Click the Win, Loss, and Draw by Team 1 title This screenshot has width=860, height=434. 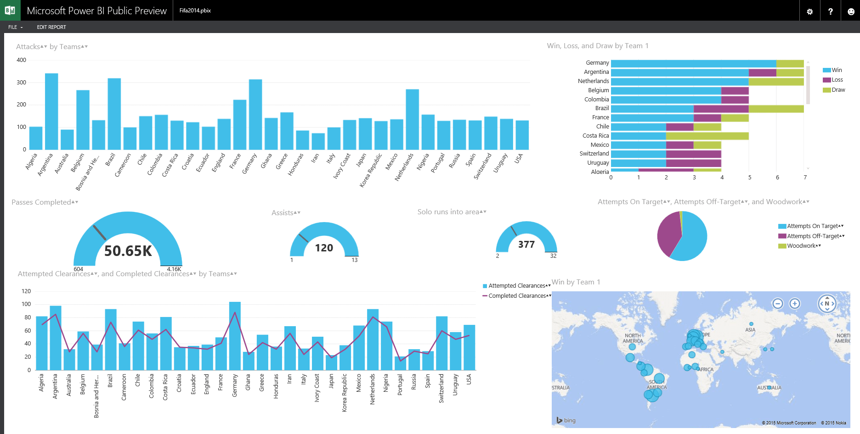598,46
